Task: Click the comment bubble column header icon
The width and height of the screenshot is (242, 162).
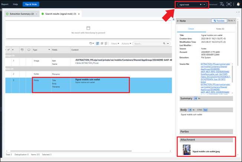Action: pos(29,49)
